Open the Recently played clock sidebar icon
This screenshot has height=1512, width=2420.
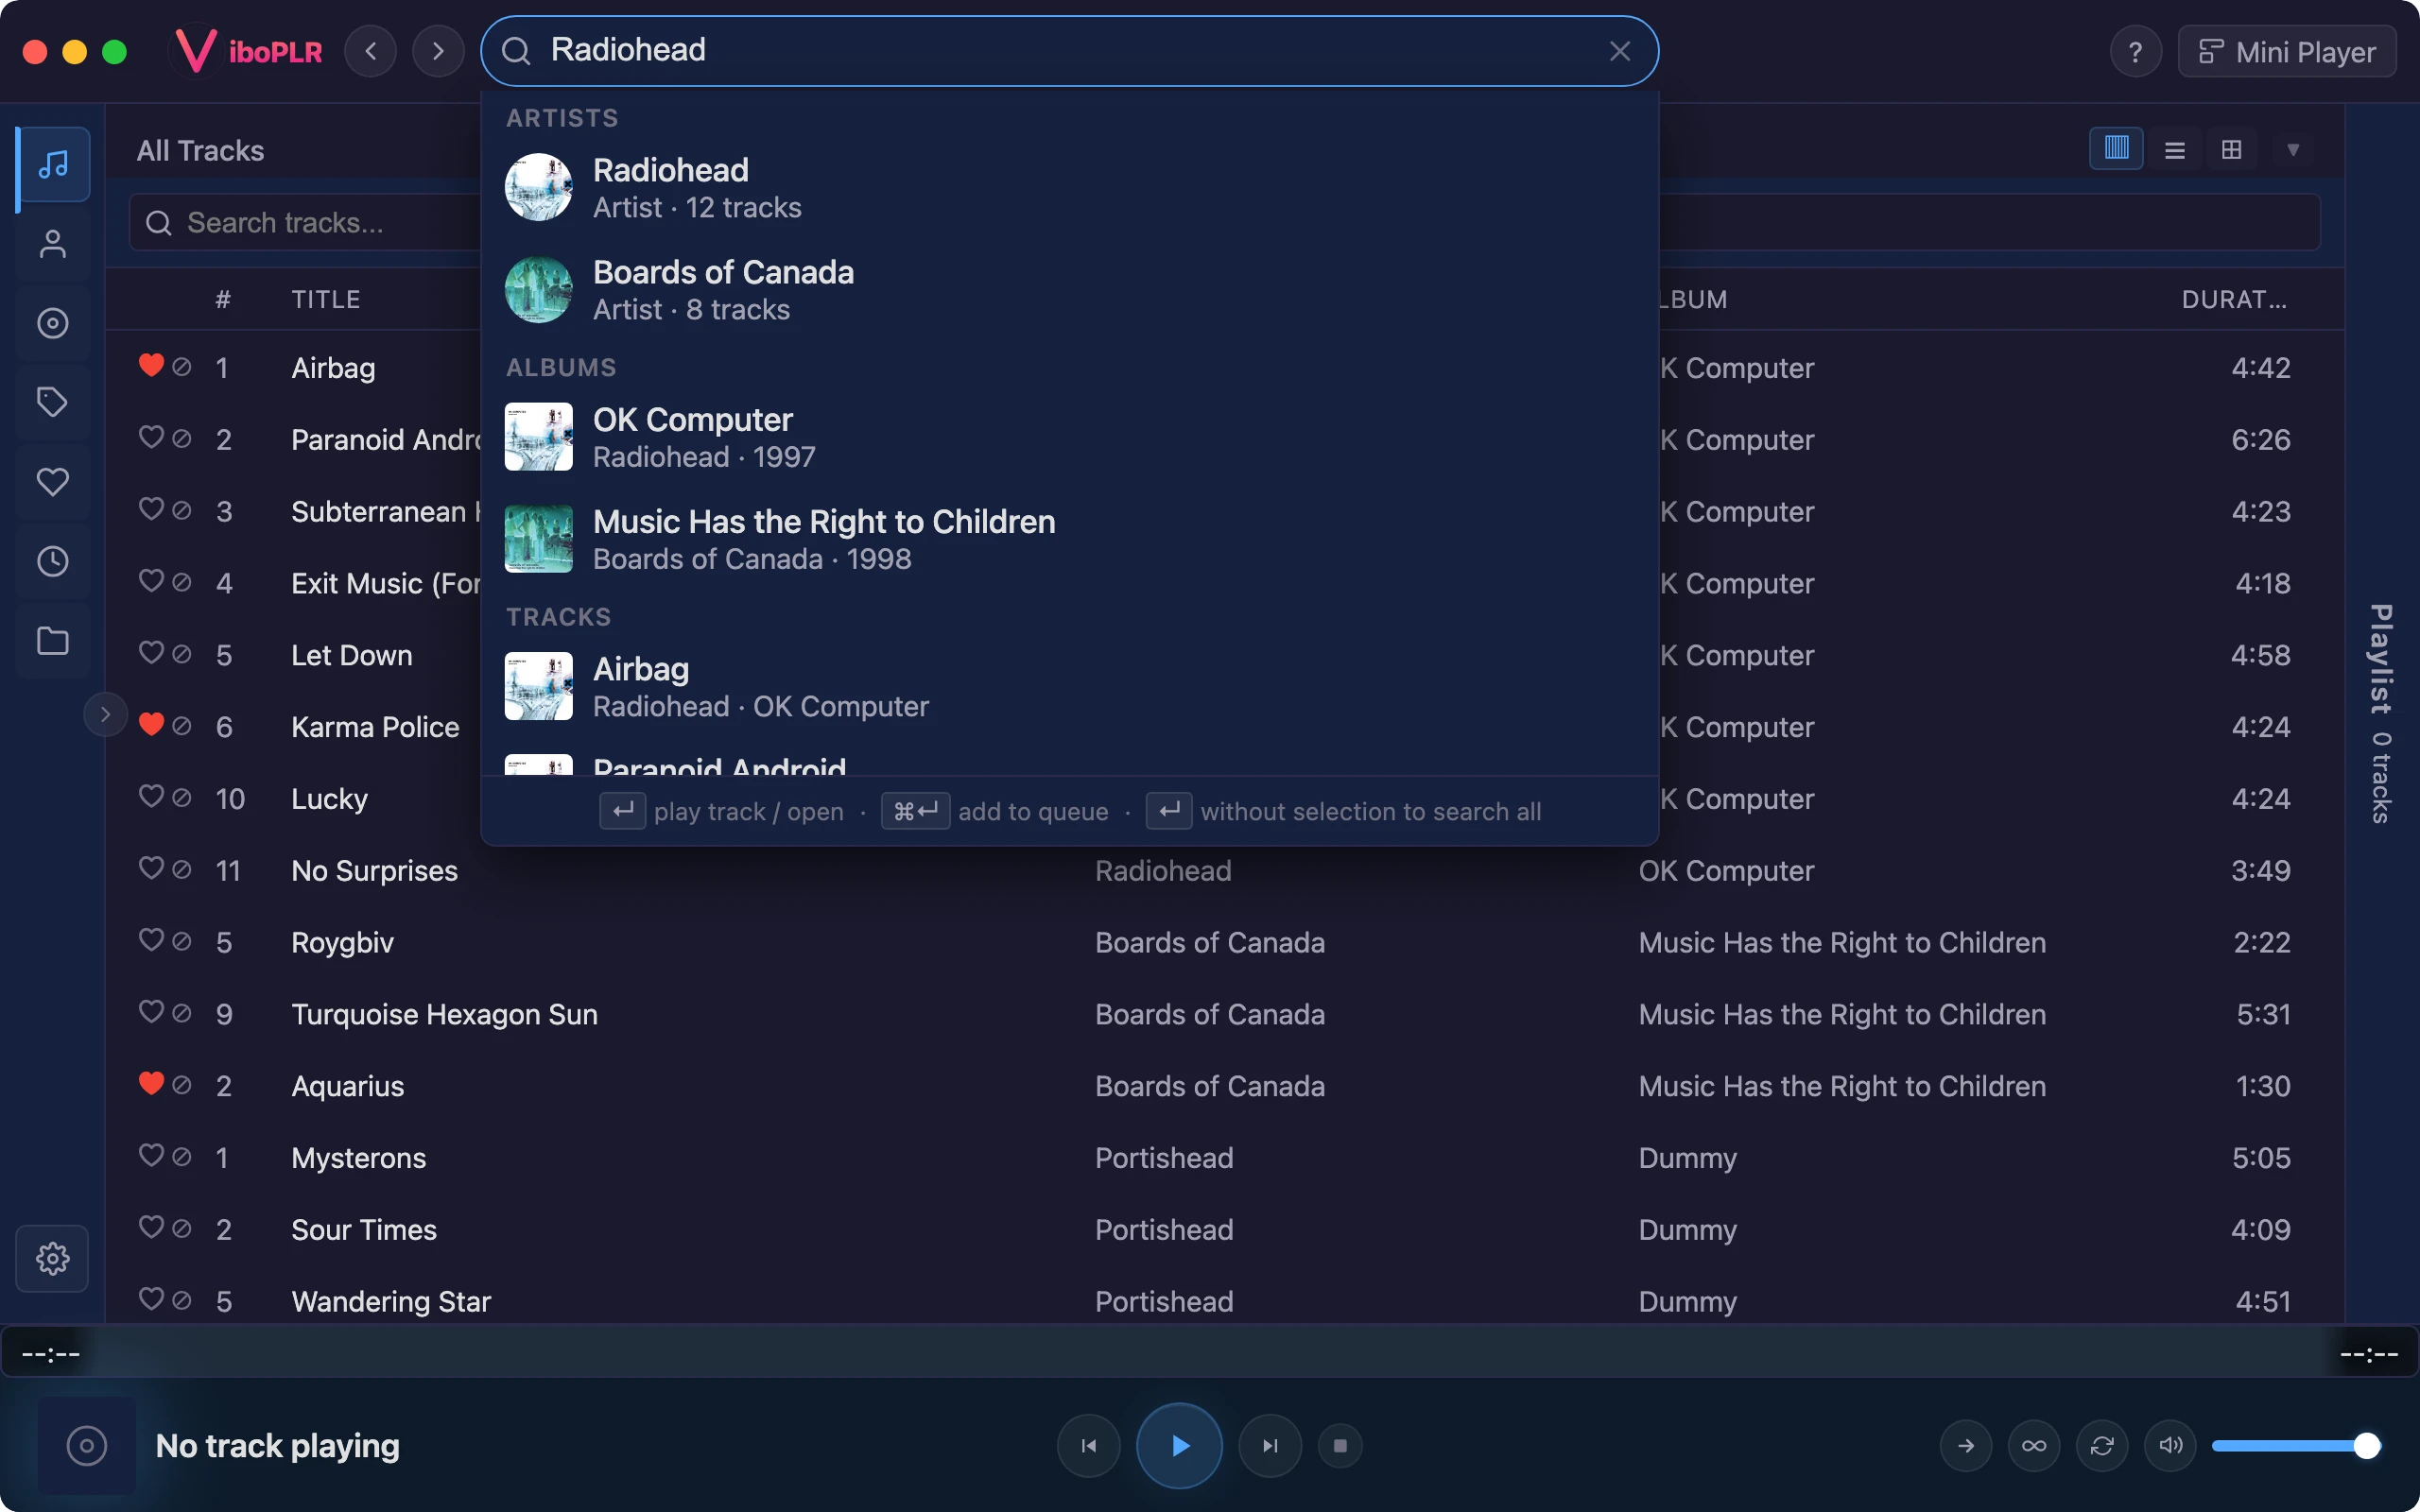pos(53,561)
